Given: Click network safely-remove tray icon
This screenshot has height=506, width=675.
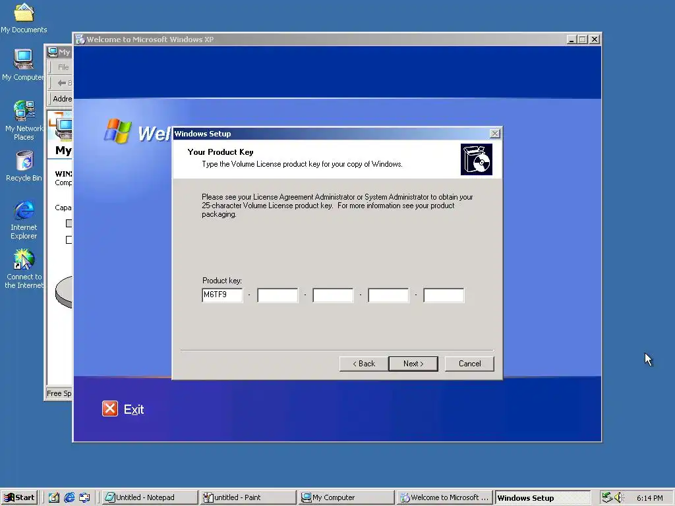Looking at the screenshot, I should (606, 497).
